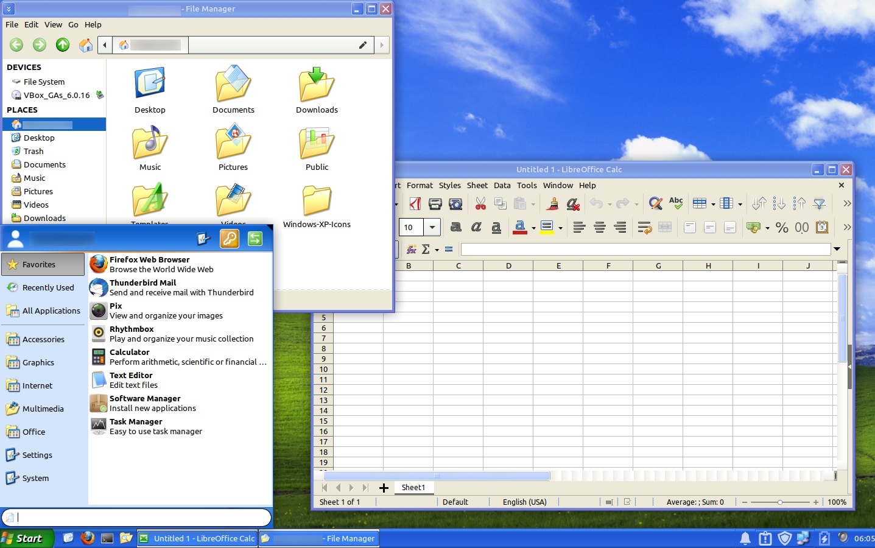Toggle Wrap Text in Calc toolbar
Screen dimensions: 875x548
[x=644, y=228]
